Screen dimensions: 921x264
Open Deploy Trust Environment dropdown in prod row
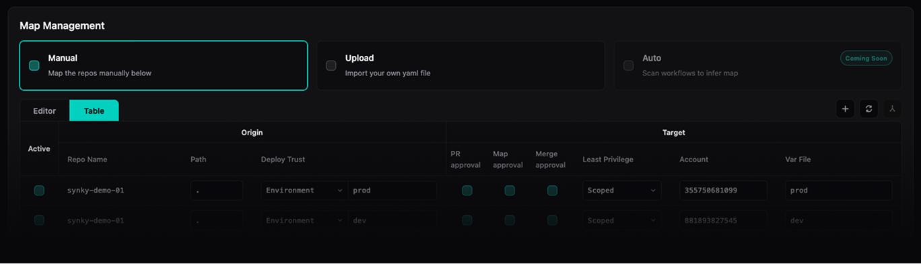click(304, 191)
